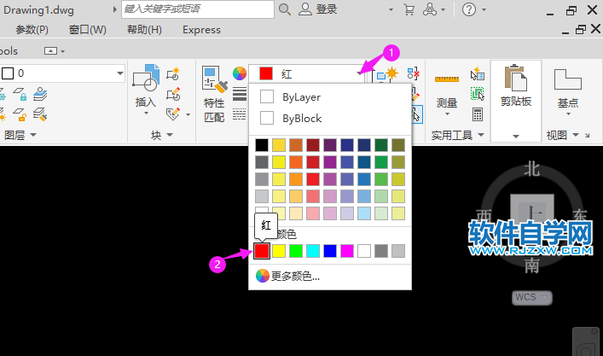Screen dimensions: 603x356
Task: Click 北 (North) on the ViewCube compass
Action: tap(532, 169)
